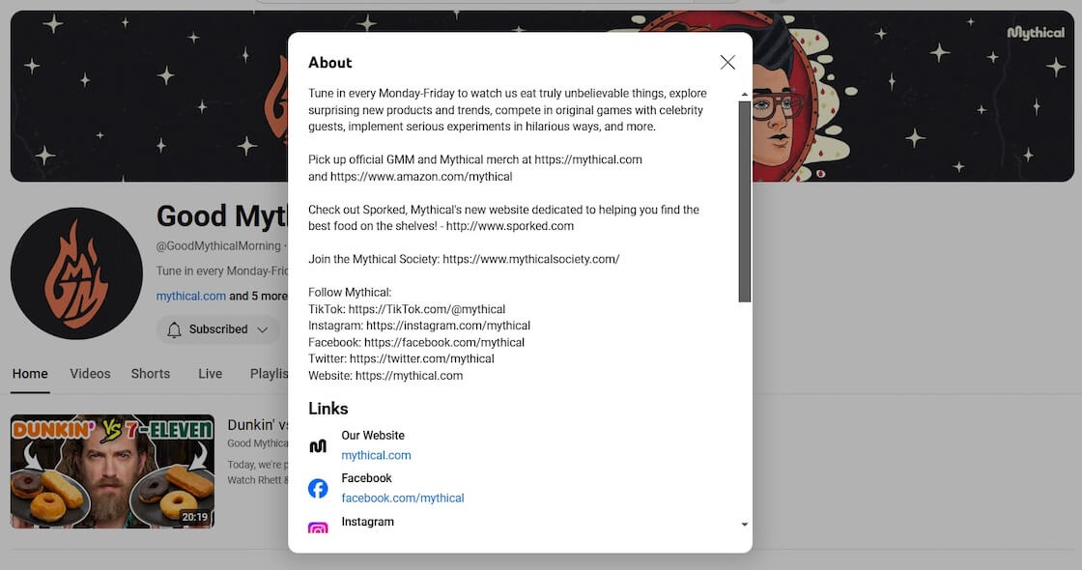Go to the Live tab
This screenshot has width=1082, height=570.
click(210, 374)
